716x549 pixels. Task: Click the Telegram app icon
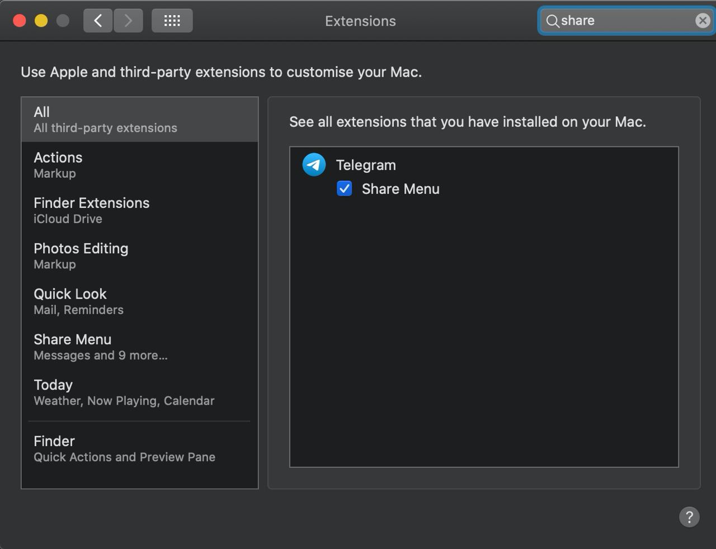coord(314,165)
